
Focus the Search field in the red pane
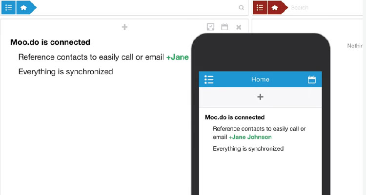click(x=327, y=8)
